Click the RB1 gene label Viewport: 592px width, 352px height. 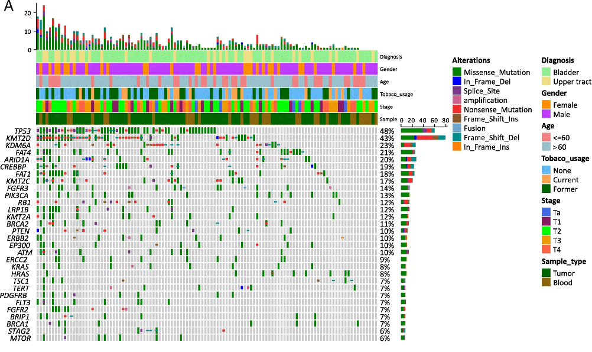pyautogui.click(x=25, y=203)
